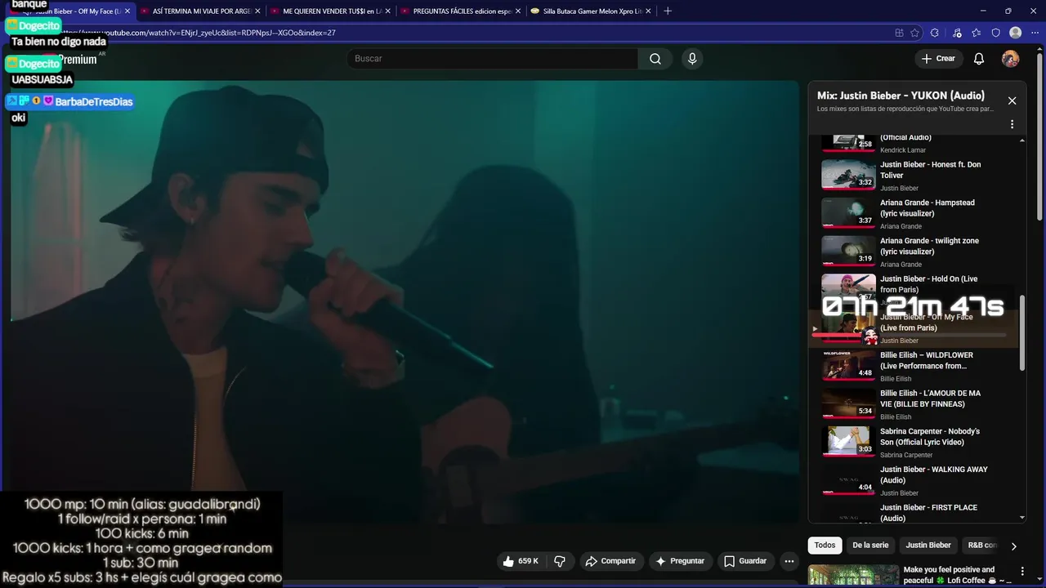
Task: Click the search magnifier button
Action: (655, 59)
